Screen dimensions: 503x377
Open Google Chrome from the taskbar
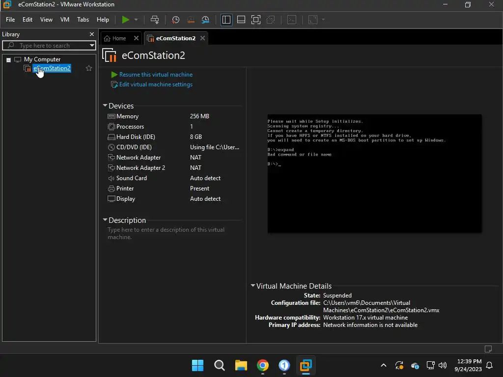point(263,365)
